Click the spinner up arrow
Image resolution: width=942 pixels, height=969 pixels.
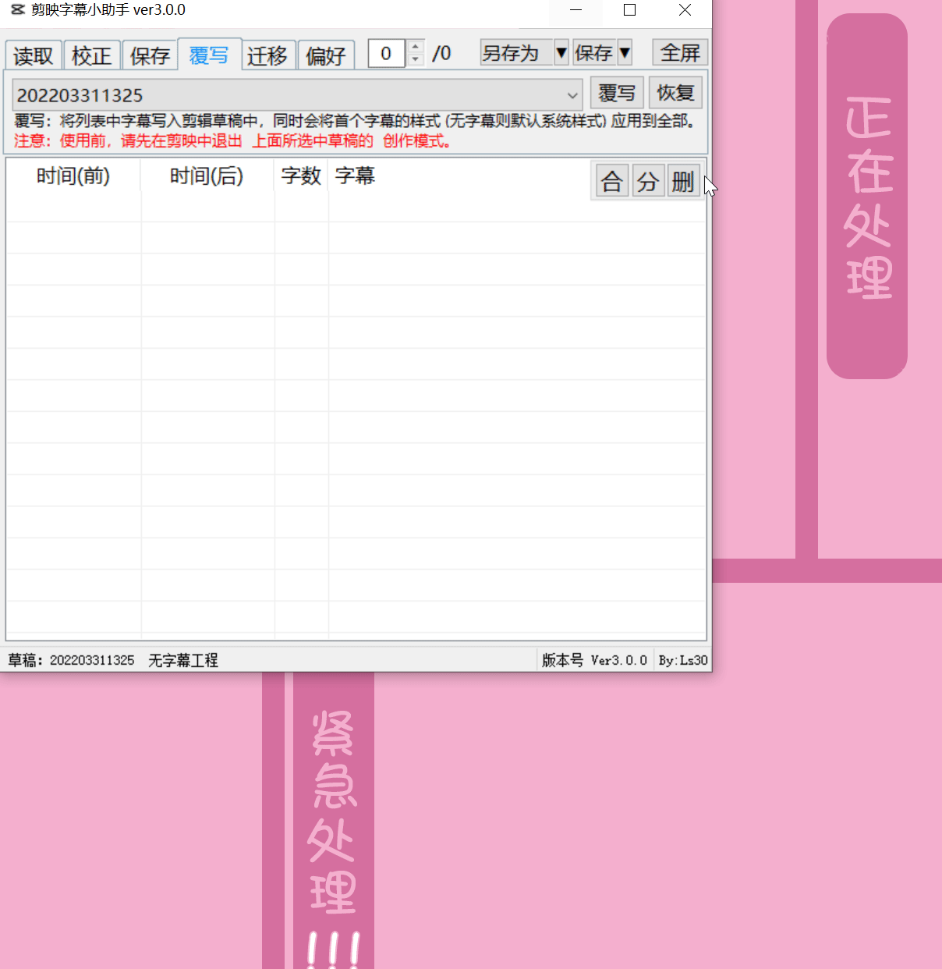(x=414, y=47)
